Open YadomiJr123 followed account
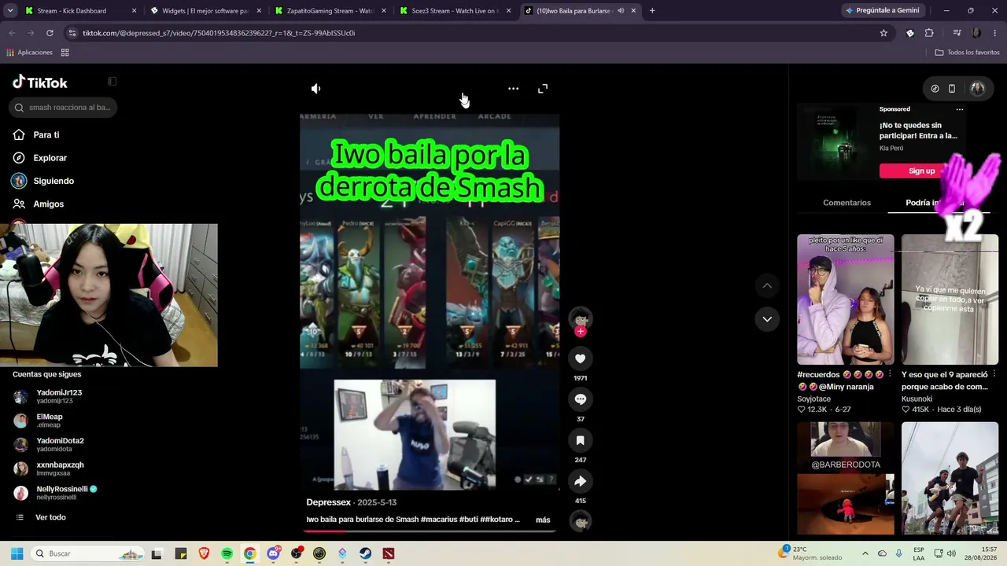Image resolution: width=1007 pixels, height=566 pixels. tap(59, 396)
